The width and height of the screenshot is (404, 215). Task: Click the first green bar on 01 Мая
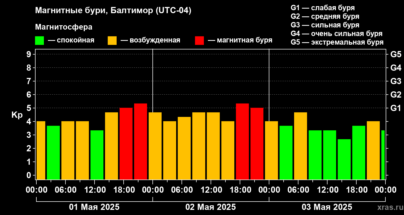pyautogui.click(x=53, y=152)
